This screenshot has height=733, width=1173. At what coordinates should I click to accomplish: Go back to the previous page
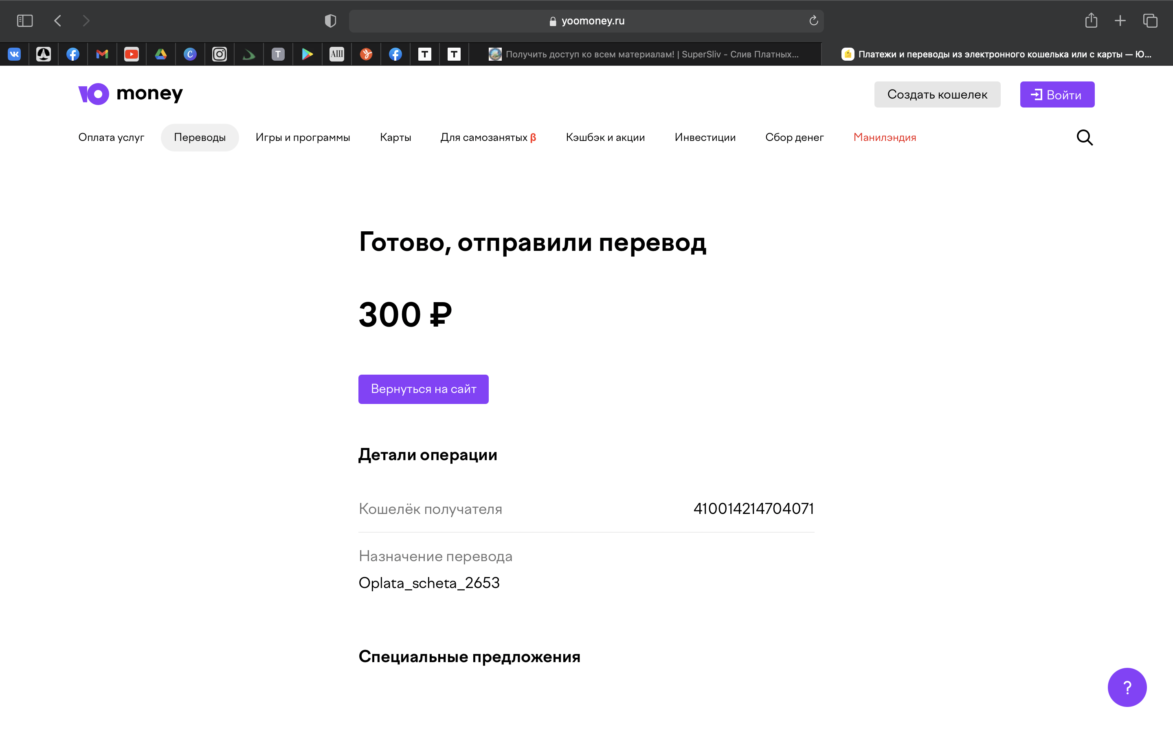(58, 21)
